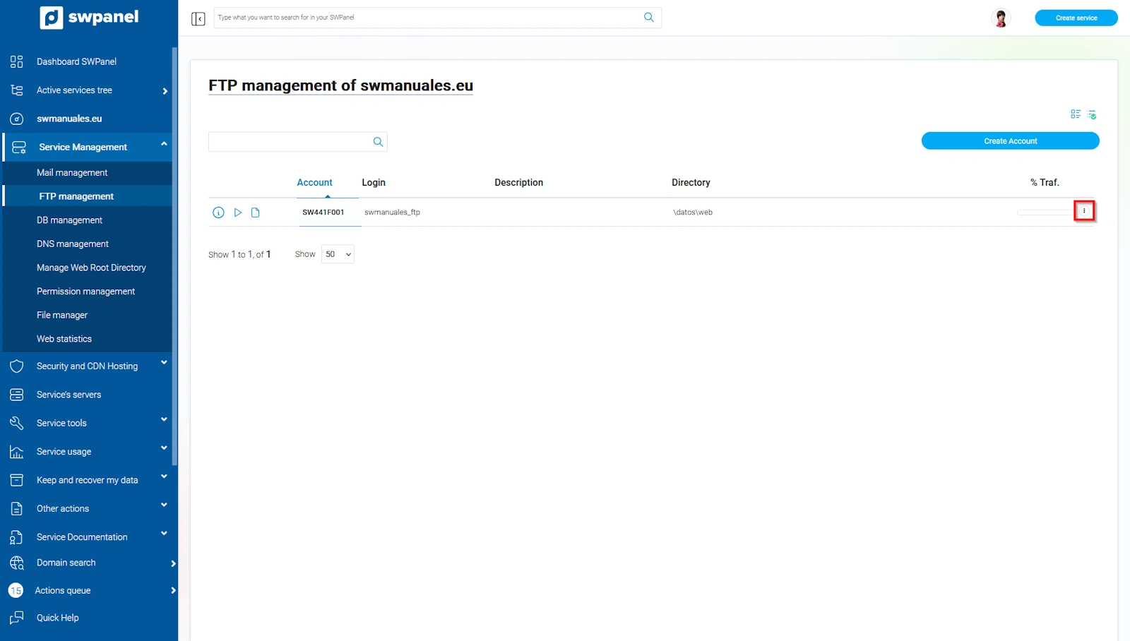Click Keep and recover my data icon

pyautogui.click(x=17, y=480)
